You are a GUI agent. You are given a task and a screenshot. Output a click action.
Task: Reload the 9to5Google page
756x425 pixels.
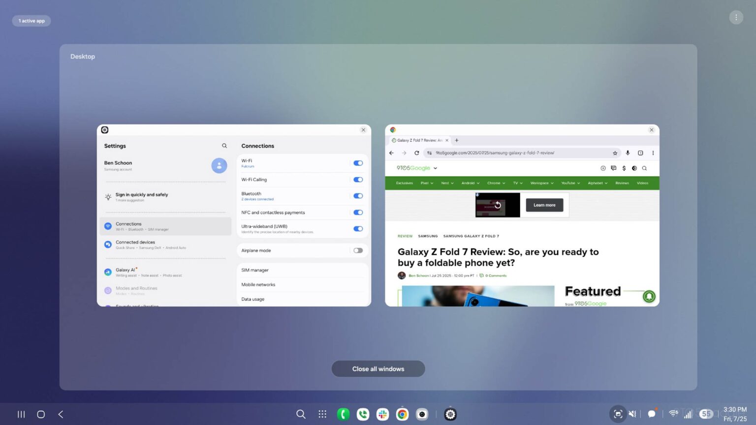[x=417, y=153]
